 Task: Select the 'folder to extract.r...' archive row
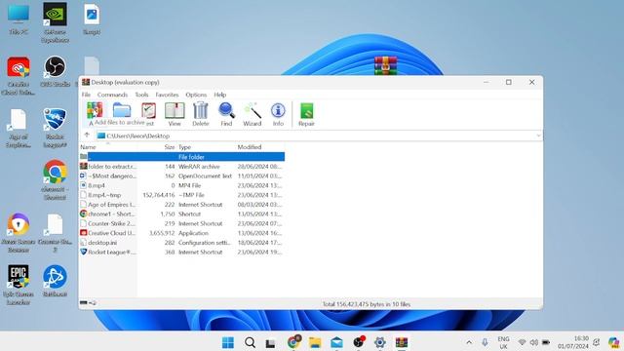pyautogui.click(x=182, y=167)
